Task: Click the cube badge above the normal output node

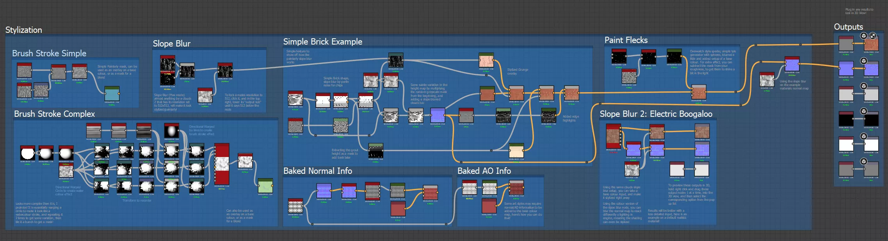Action: 864,61
